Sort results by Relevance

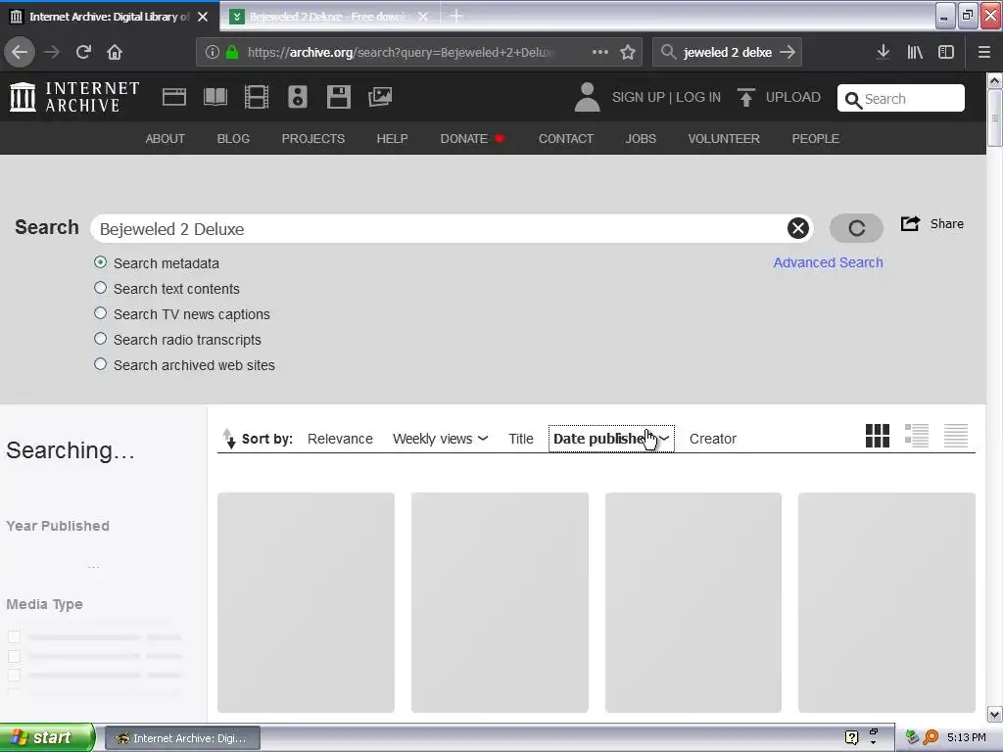(x=340, y=439)
